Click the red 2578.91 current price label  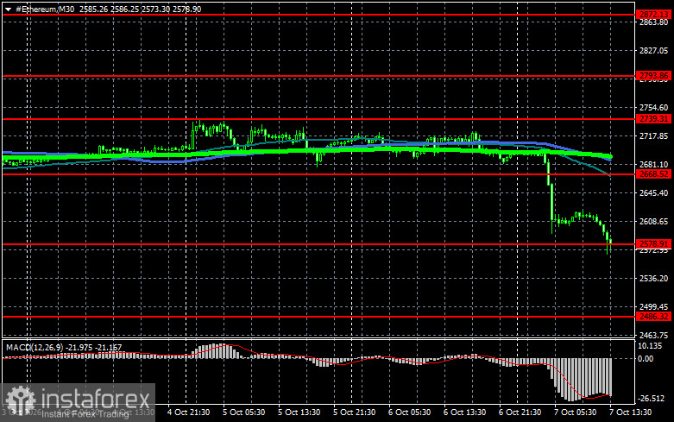tap(654, 244)
